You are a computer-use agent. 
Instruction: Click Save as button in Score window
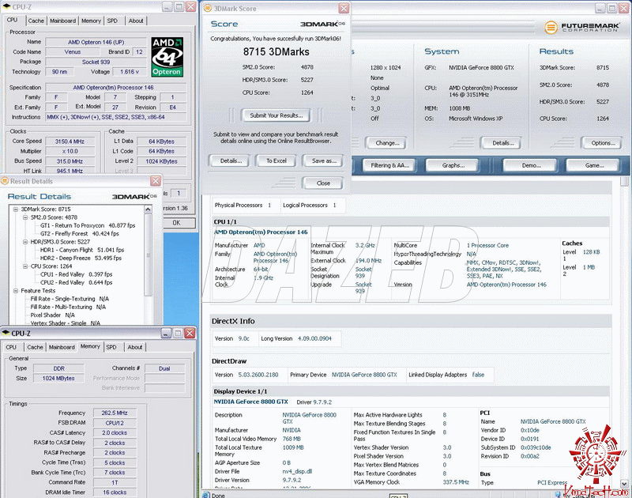[324, 161]
